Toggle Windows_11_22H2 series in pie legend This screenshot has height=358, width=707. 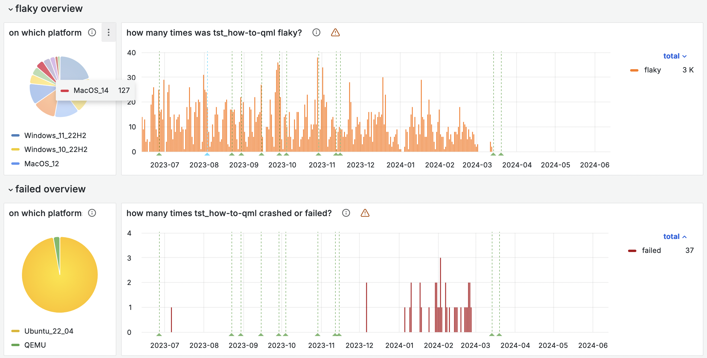click(55, 135)
